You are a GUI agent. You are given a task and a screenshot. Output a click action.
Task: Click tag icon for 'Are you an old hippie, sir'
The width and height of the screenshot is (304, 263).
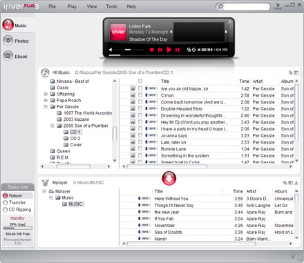click(x=133, y=88)
